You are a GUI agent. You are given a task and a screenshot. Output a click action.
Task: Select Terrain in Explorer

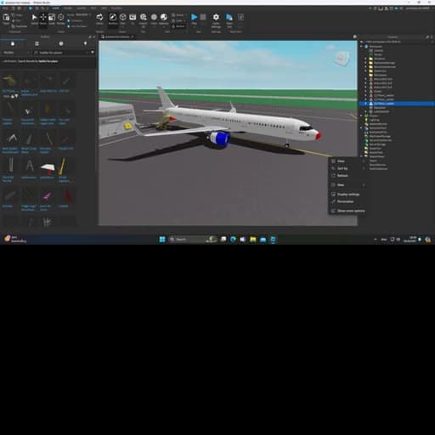click(378, 54)
